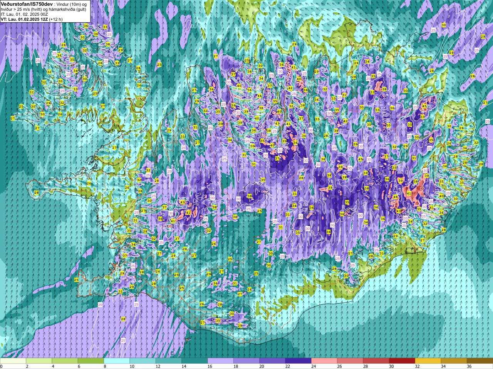Click the 4–6 m/s green legend swatch

[65, 361]
